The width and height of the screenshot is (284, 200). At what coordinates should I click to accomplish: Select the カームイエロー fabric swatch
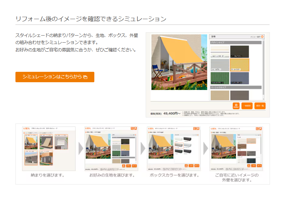[x=240, y=64]
